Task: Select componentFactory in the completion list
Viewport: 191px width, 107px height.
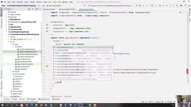Action: pos(83,47)
